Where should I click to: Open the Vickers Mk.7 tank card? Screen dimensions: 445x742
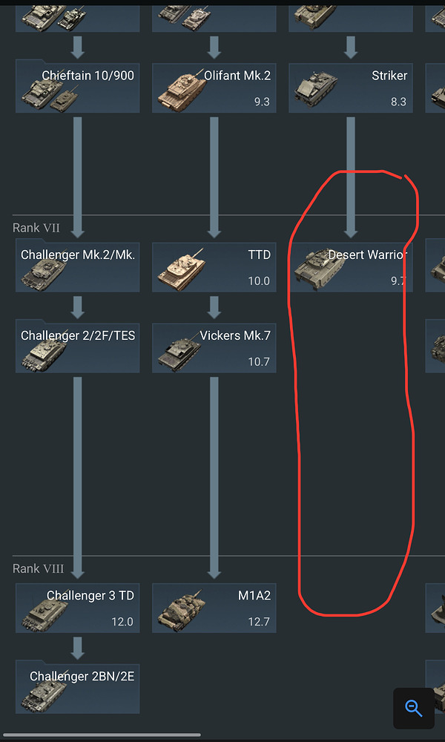tap(214, 348)
